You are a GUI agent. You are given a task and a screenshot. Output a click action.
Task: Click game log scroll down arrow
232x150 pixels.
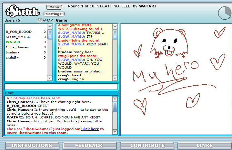click(115, 78)
